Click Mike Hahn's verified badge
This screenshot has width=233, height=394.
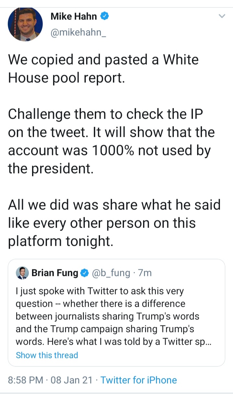coord(104,16)
